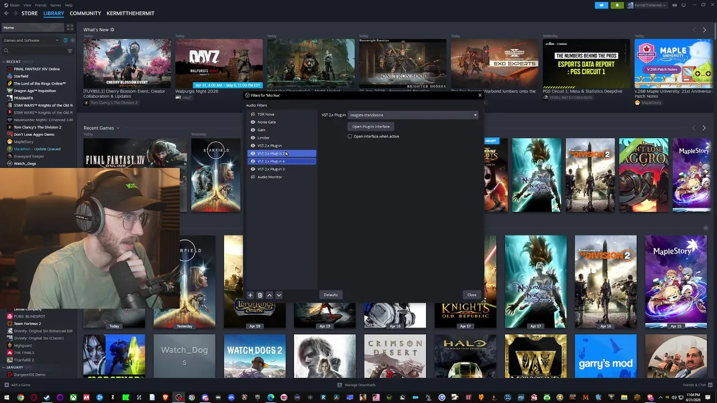Open DayZ Walpurgis Night news thumbnail
Screen dimensions: 717x403
pyautogui.click(x=219, y=63)
